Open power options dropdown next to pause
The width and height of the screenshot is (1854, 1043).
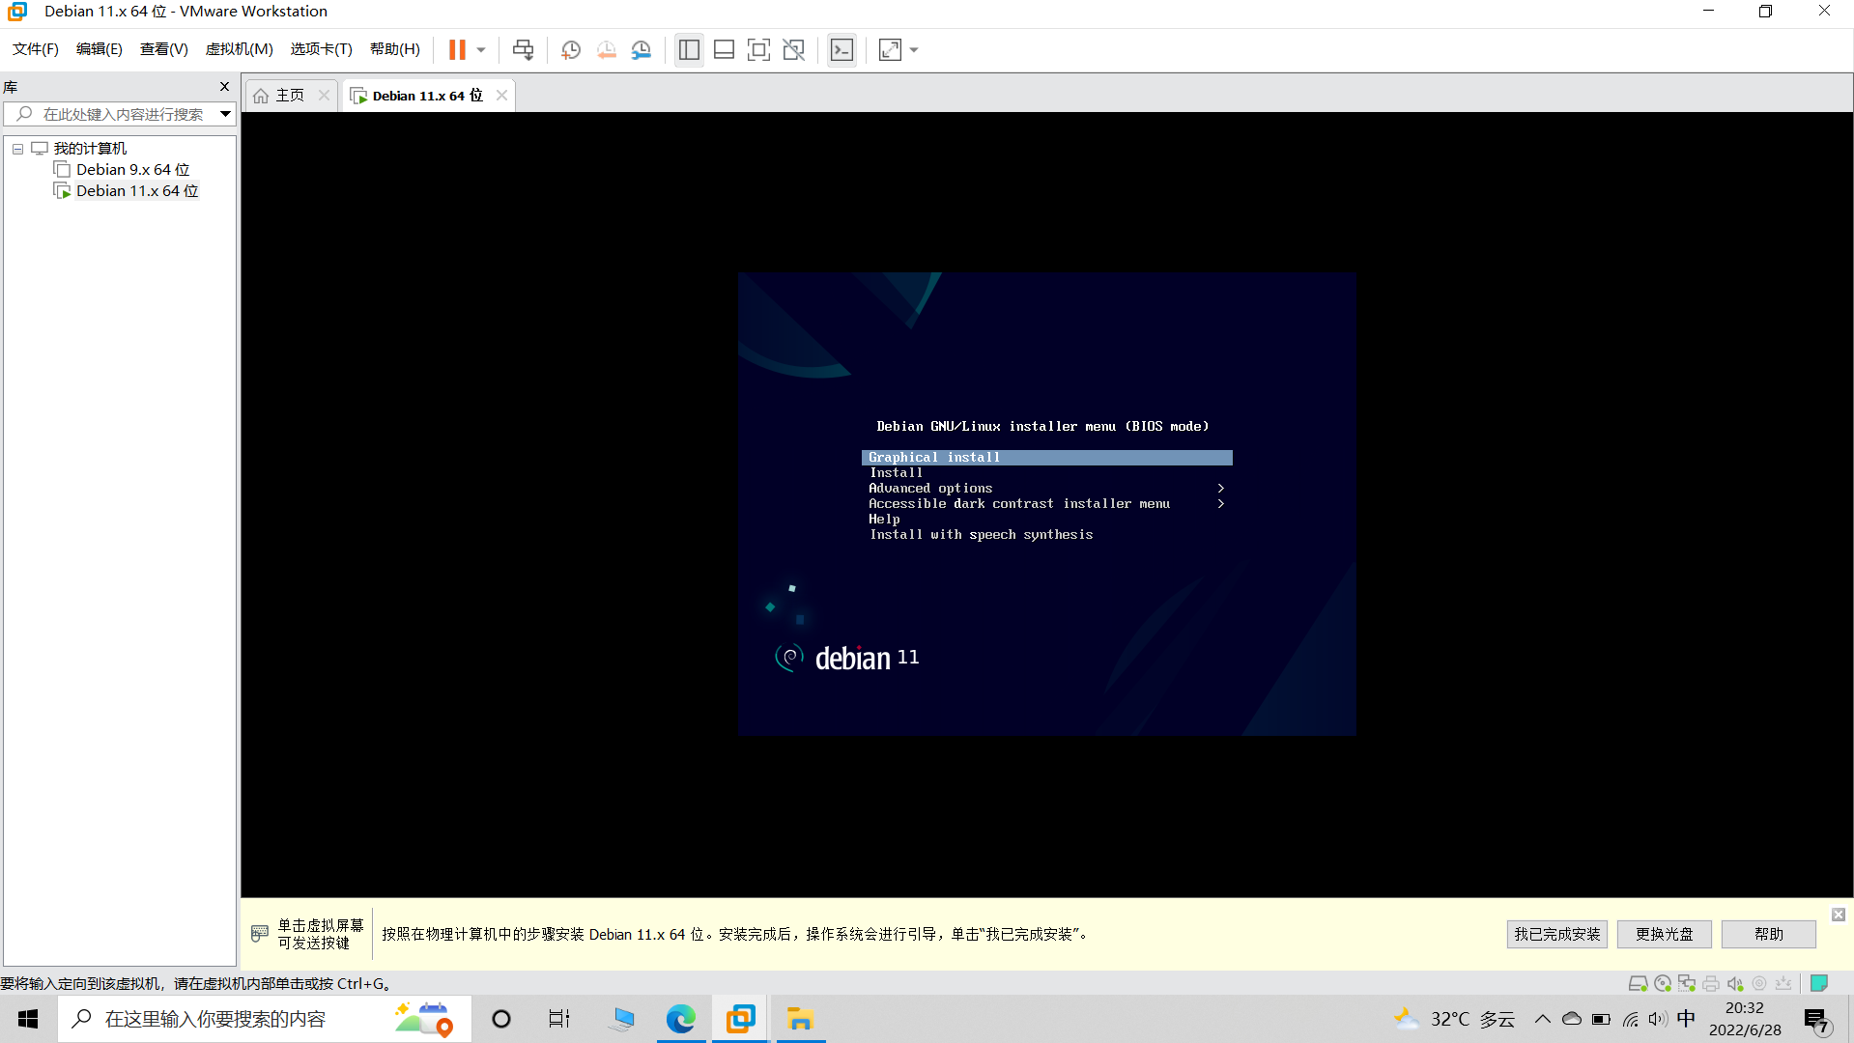(481, 49)
